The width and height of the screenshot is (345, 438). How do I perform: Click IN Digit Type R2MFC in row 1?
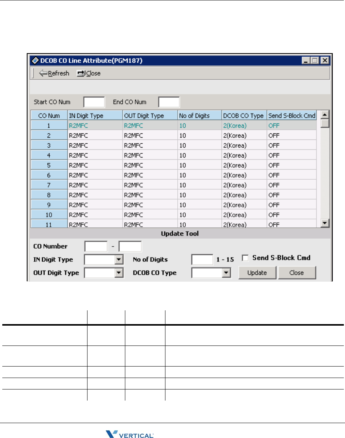point(95,125)
